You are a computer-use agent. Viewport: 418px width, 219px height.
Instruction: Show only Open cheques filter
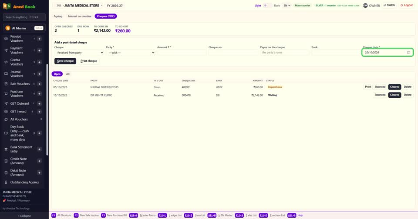click(57, 74)
